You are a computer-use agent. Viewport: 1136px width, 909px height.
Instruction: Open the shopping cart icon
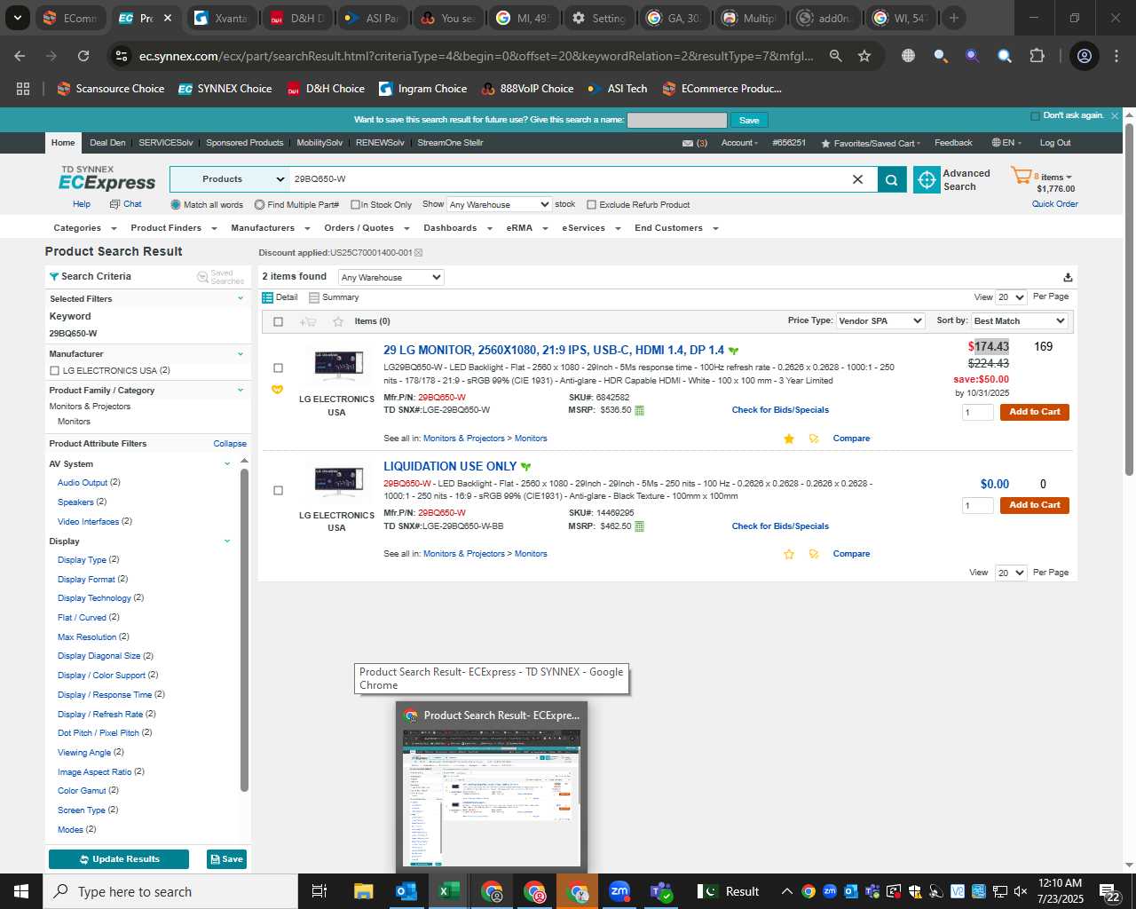tap(1021, 176)
